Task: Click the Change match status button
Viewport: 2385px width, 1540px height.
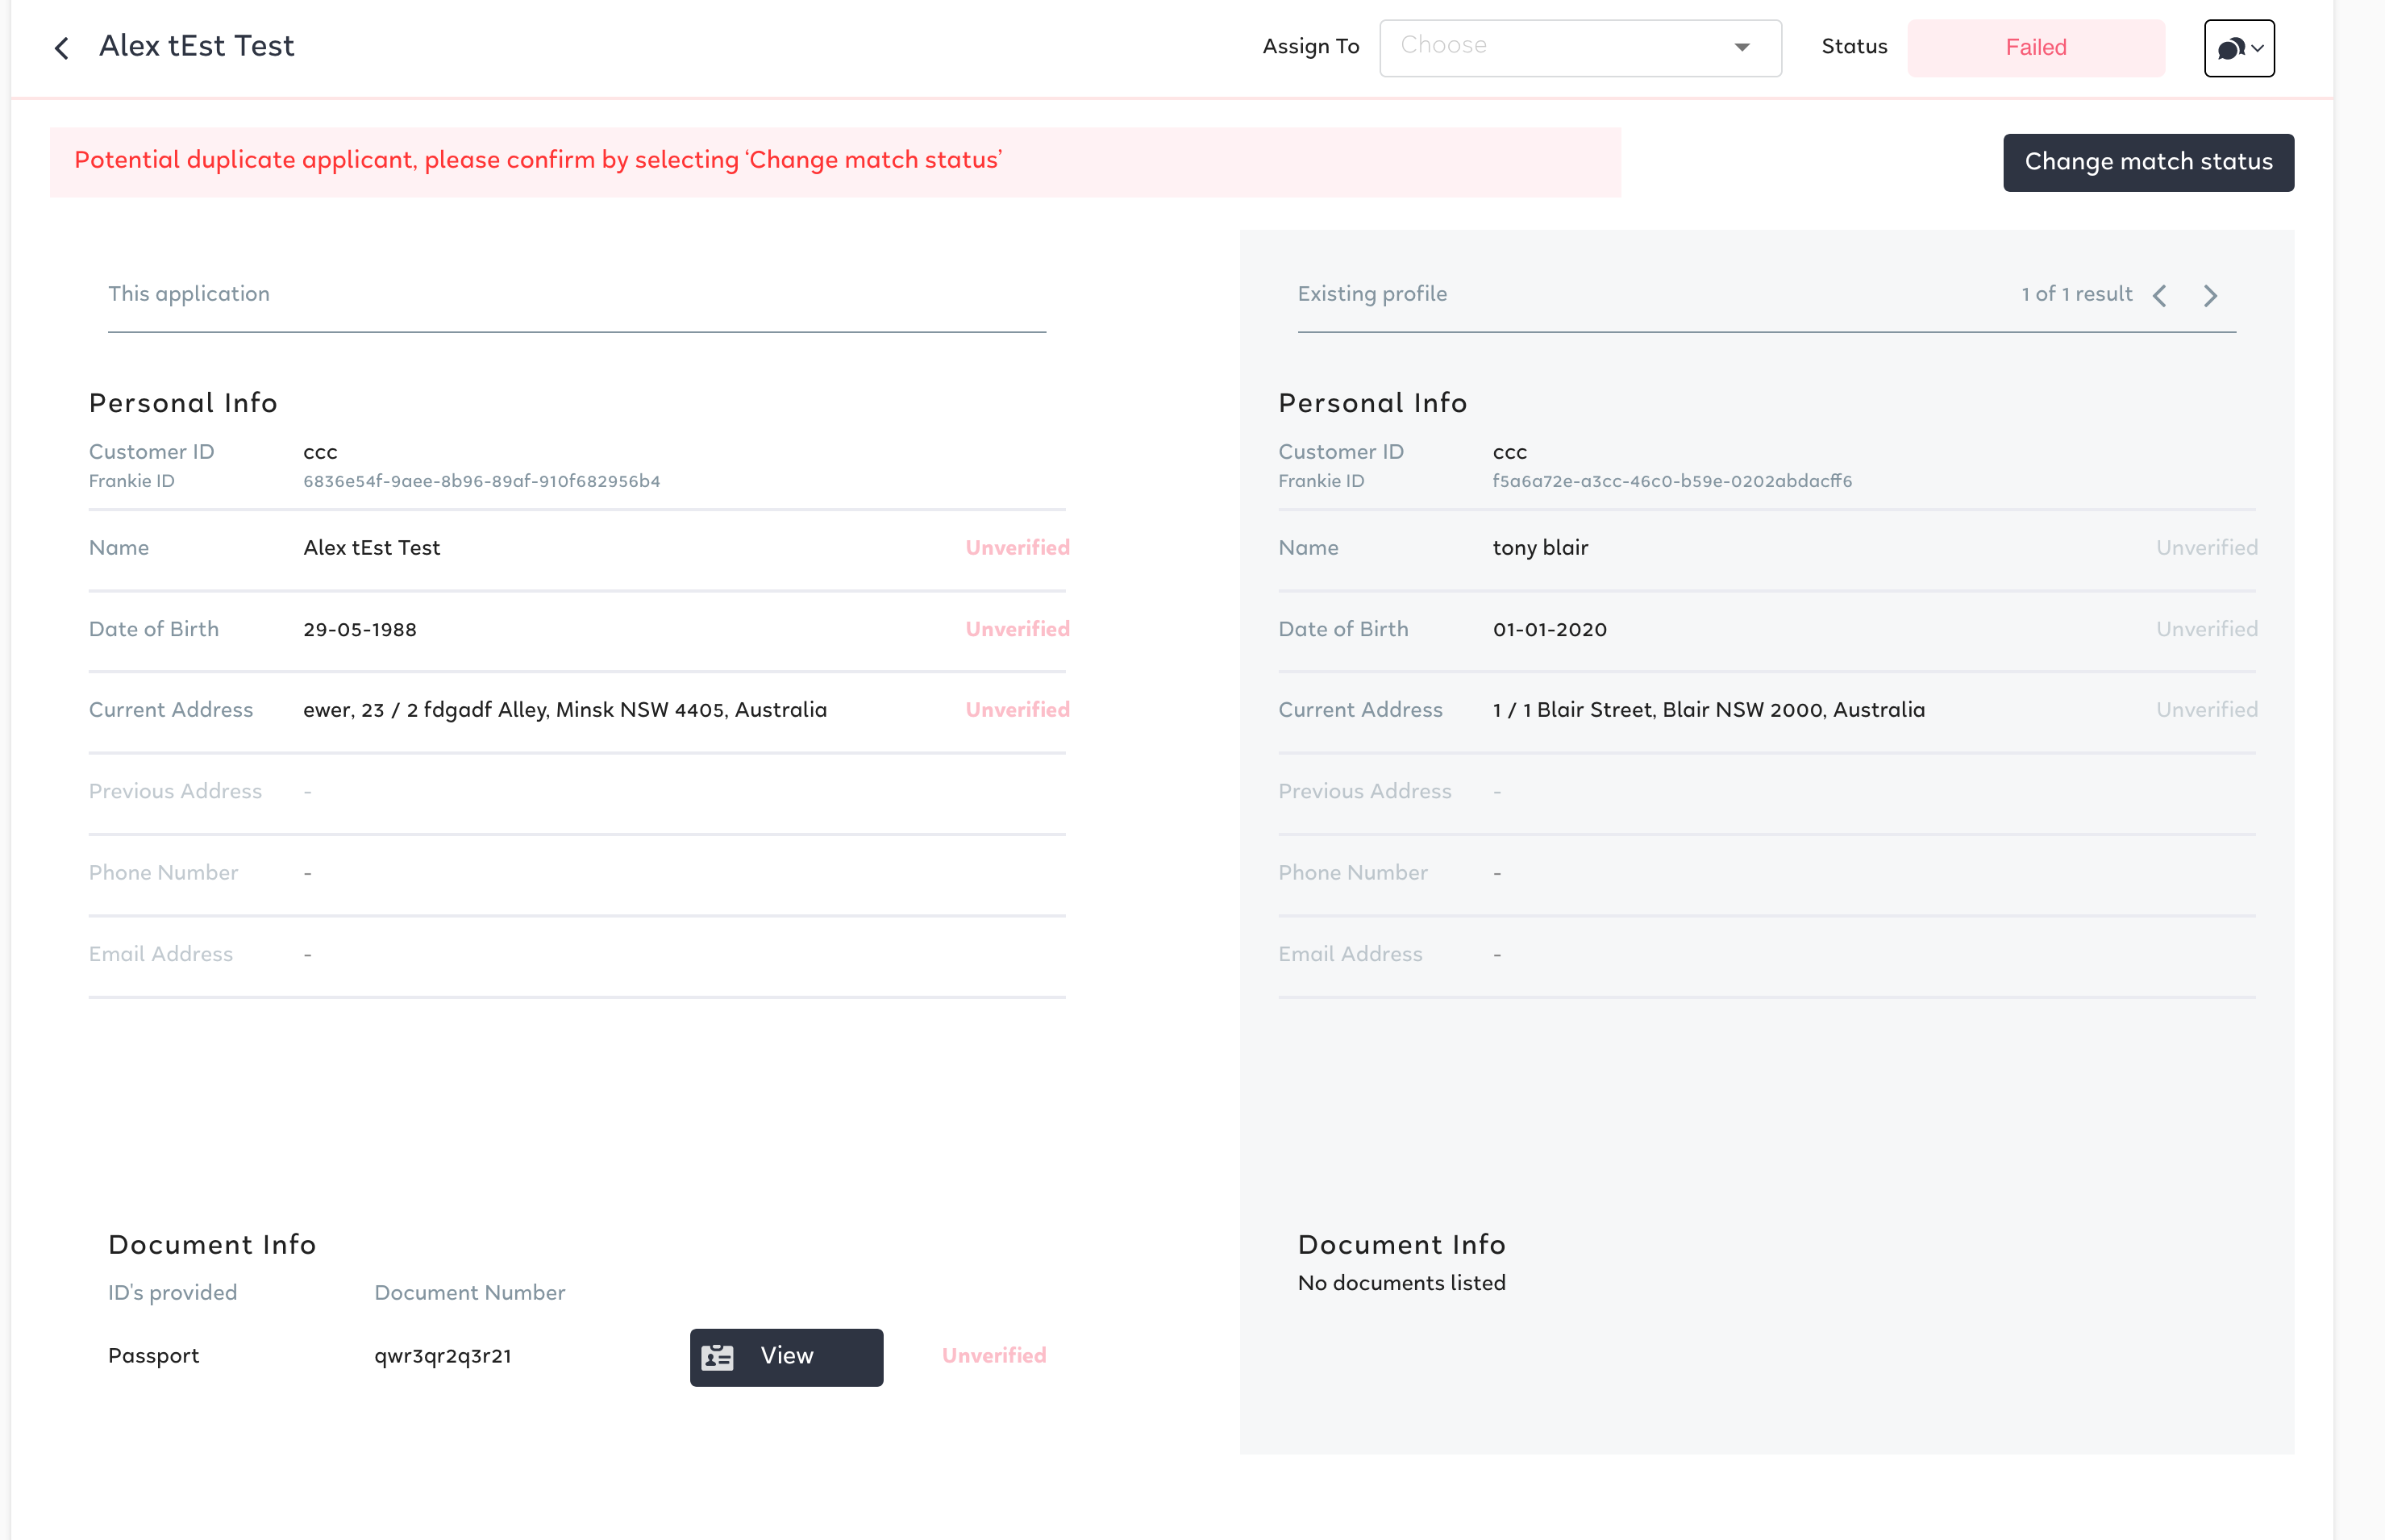Action: [x=2148, y=162]
